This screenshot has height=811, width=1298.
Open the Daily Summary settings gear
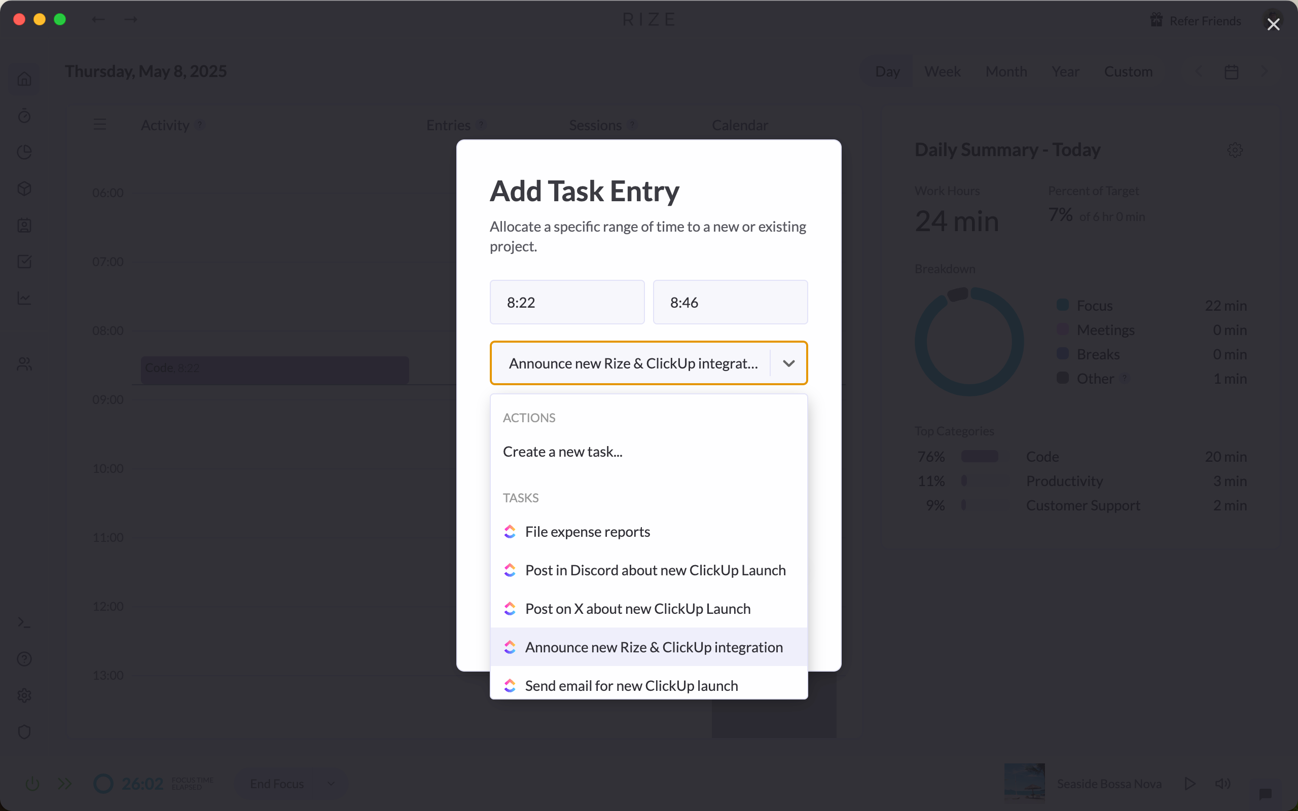tap(1235, 150)
